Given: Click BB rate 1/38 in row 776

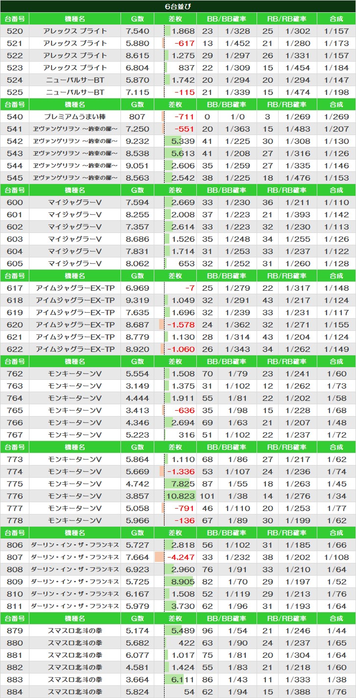Looking at the screenshot, I should pos(237,496).
